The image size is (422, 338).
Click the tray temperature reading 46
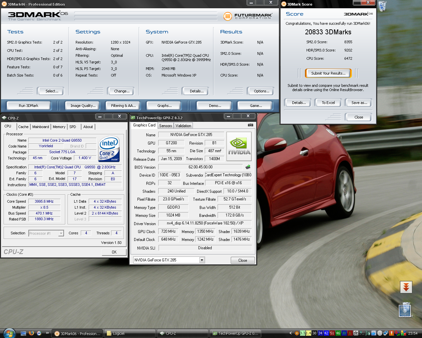click(x=338, y=333)
